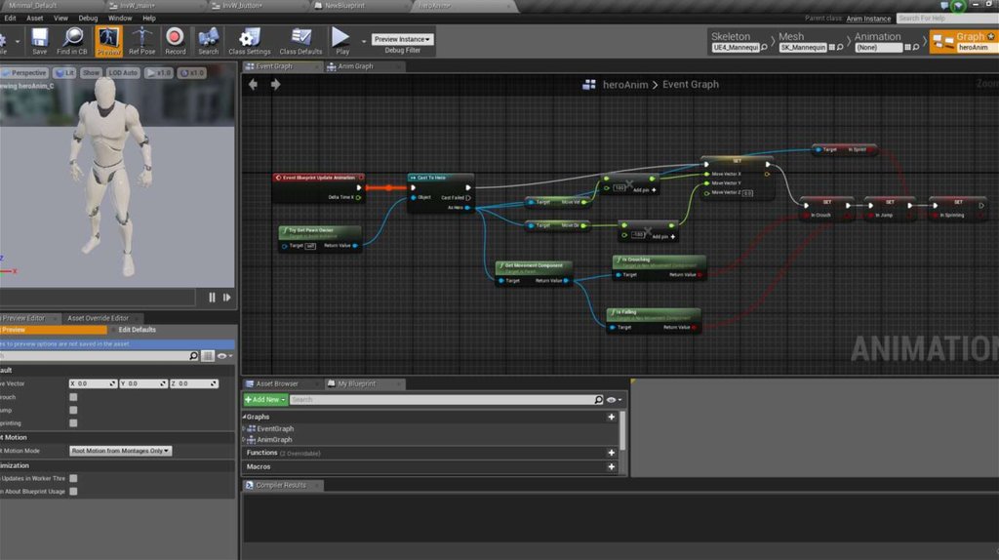Pause the viewport animation preview
The height and width of the screenshot is (560, 999).
click(212, 298)
